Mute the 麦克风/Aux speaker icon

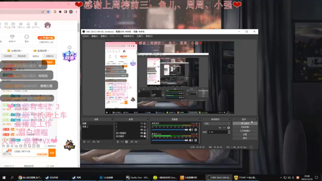[x=191, y=140]
